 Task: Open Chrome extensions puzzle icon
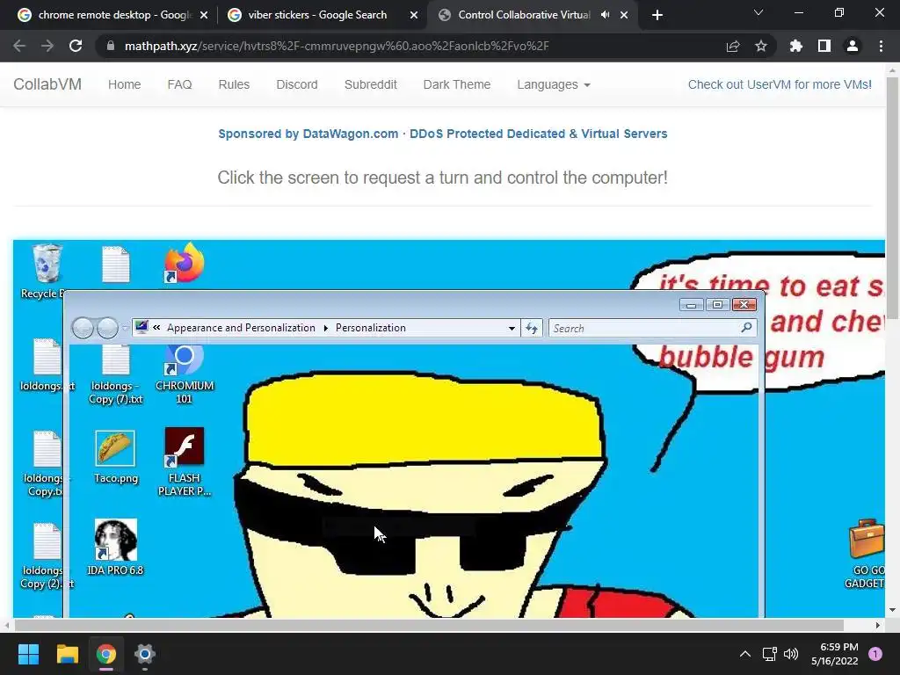point(796,46)
